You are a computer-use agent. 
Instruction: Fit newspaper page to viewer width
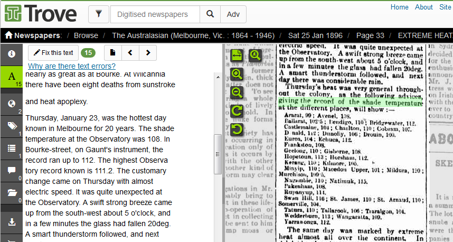pyautogui.click(x=237, y=55)
